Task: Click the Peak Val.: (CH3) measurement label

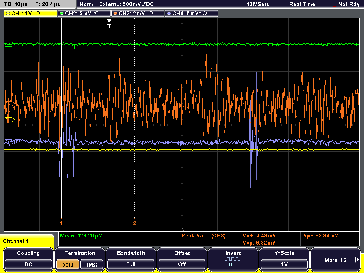Action: click(204, 236)
